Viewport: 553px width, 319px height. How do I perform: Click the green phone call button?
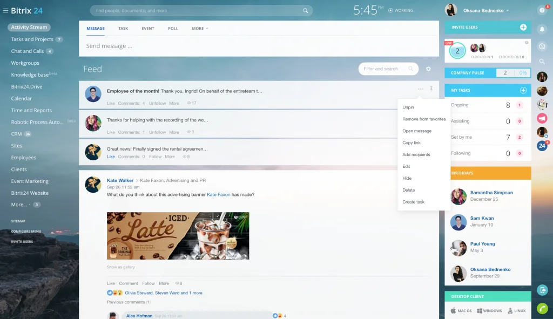pos(542,308)
